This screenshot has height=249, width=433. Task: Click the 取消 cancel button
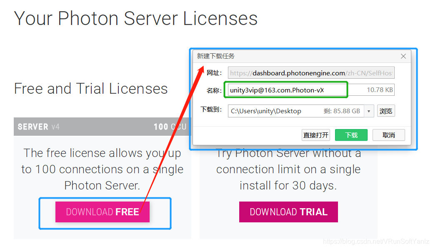pos(388,135)
